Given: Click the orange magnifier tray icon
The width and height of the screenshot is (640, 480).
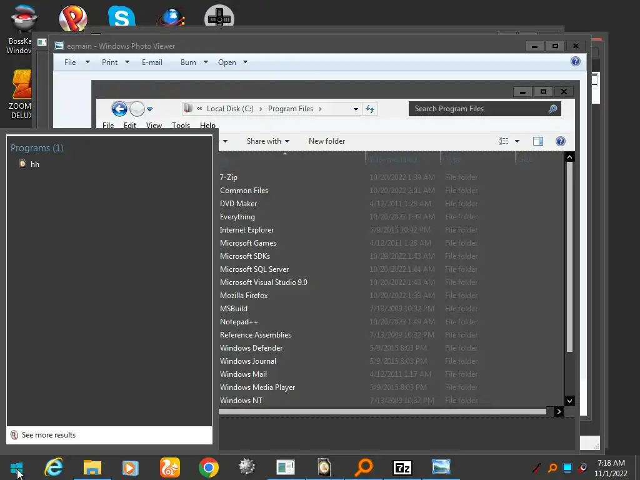Looking at the screenshot, I should (552, 467).
